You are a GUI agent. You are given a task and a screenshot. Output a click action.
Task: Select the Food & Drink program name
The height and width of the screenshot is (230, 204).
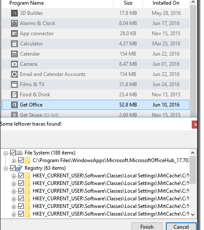click(x=35, y=95)
